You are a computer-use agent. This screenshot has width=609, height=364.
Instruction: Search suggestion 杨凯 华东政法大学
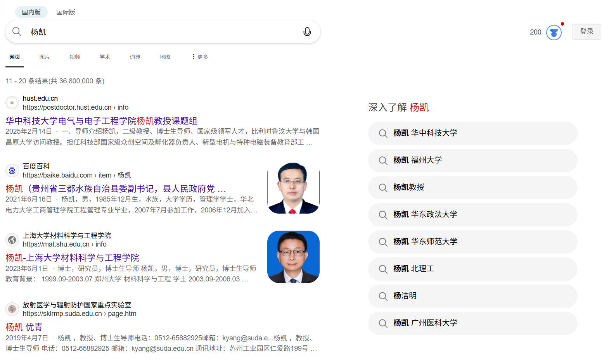(x=472, y=215)
